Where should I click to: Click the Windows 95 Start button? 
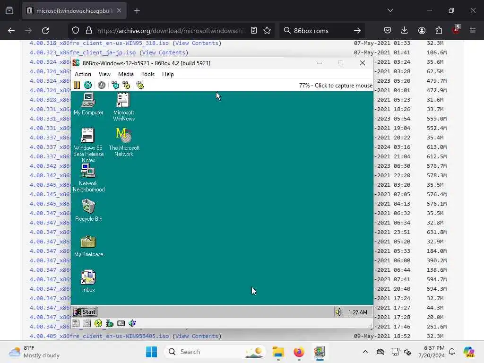pyautogui.click(x=85, y=312)
